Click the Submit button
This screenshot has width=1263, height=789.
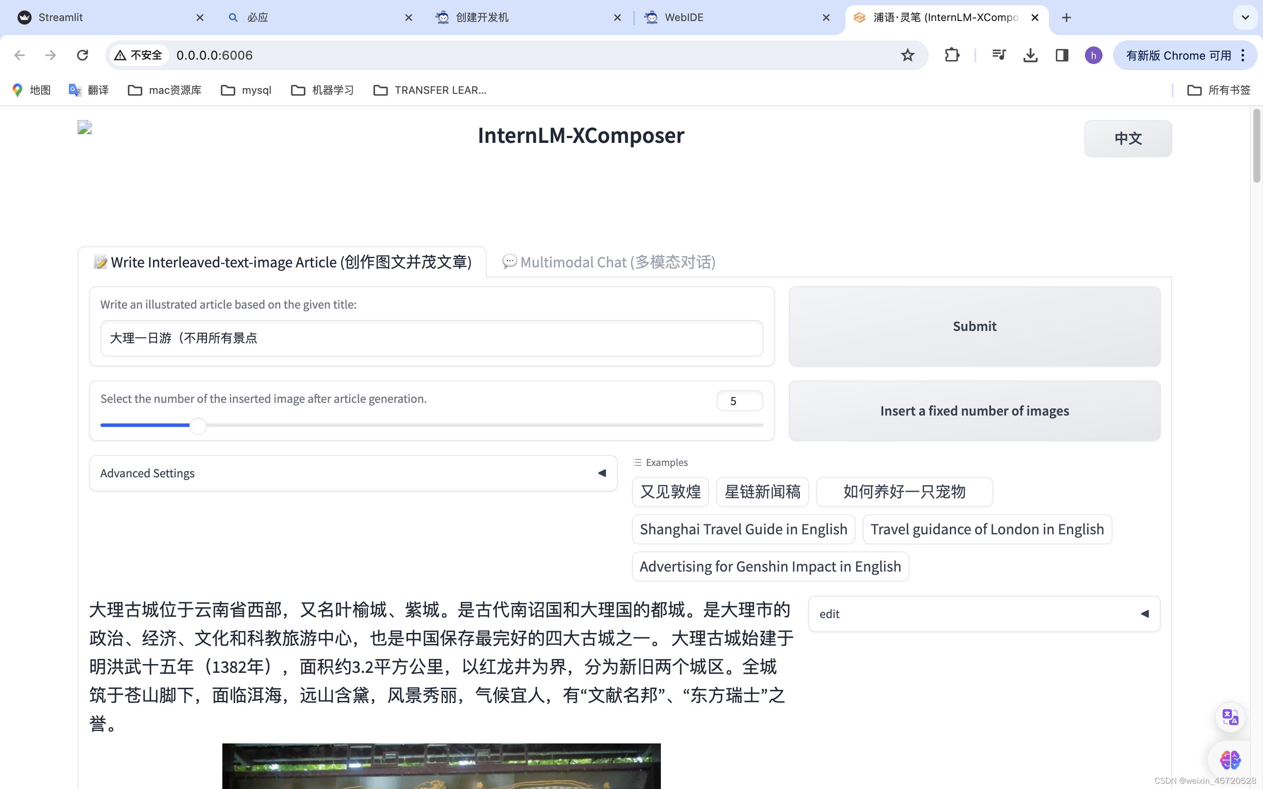[974, 325]
